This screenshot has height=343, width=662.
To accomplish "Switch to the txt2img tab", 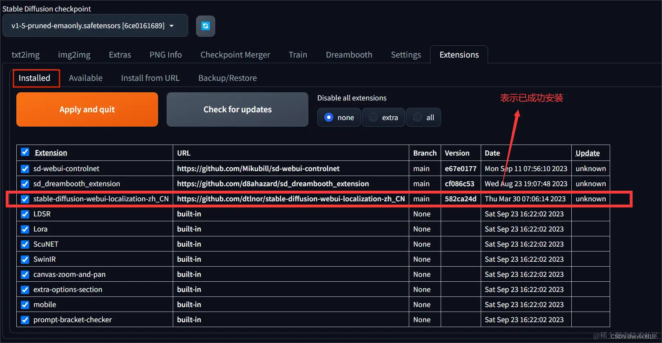I will 25,55.
